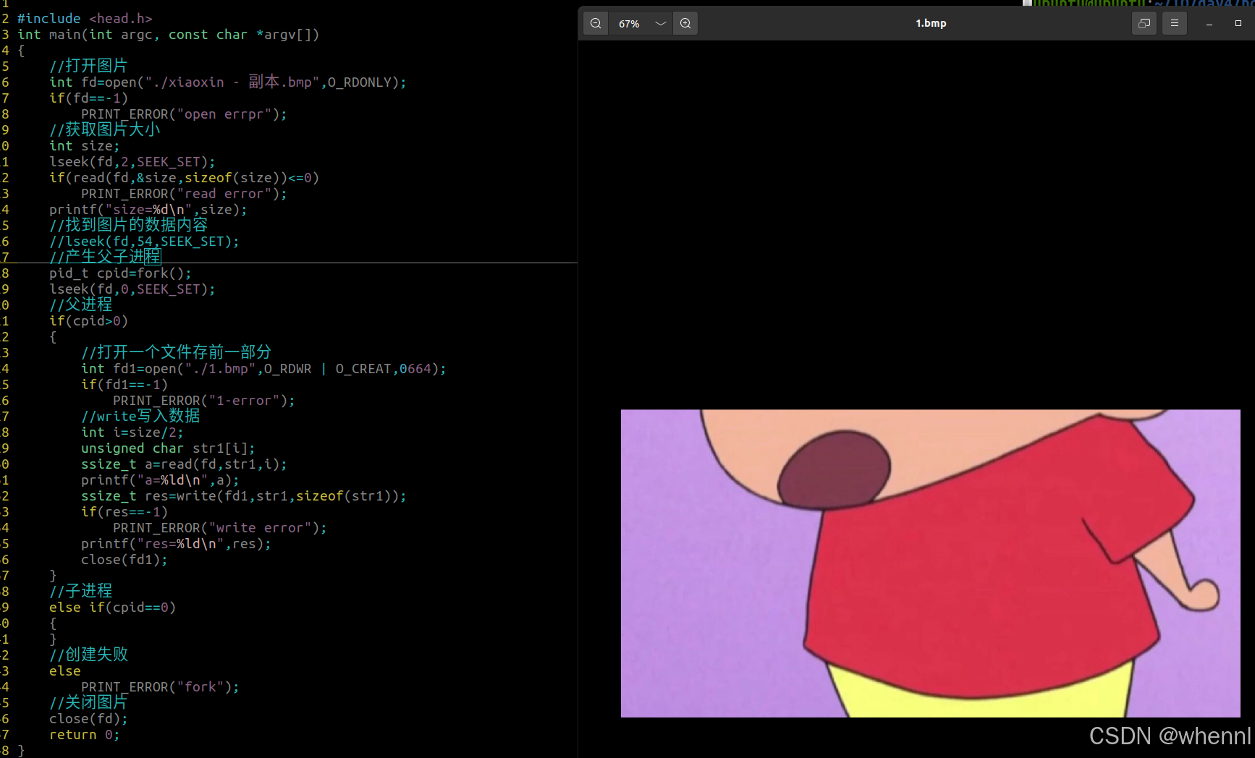
Task: Click the PRINT_ERROR("open errpr") line
Action: point(184,114)
